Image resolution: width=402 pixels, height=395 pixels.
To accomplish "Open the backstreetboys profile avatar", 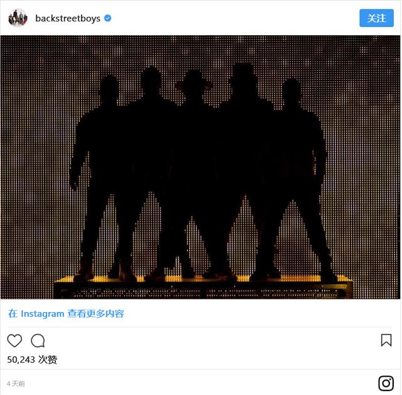I will tap(18, 18).
